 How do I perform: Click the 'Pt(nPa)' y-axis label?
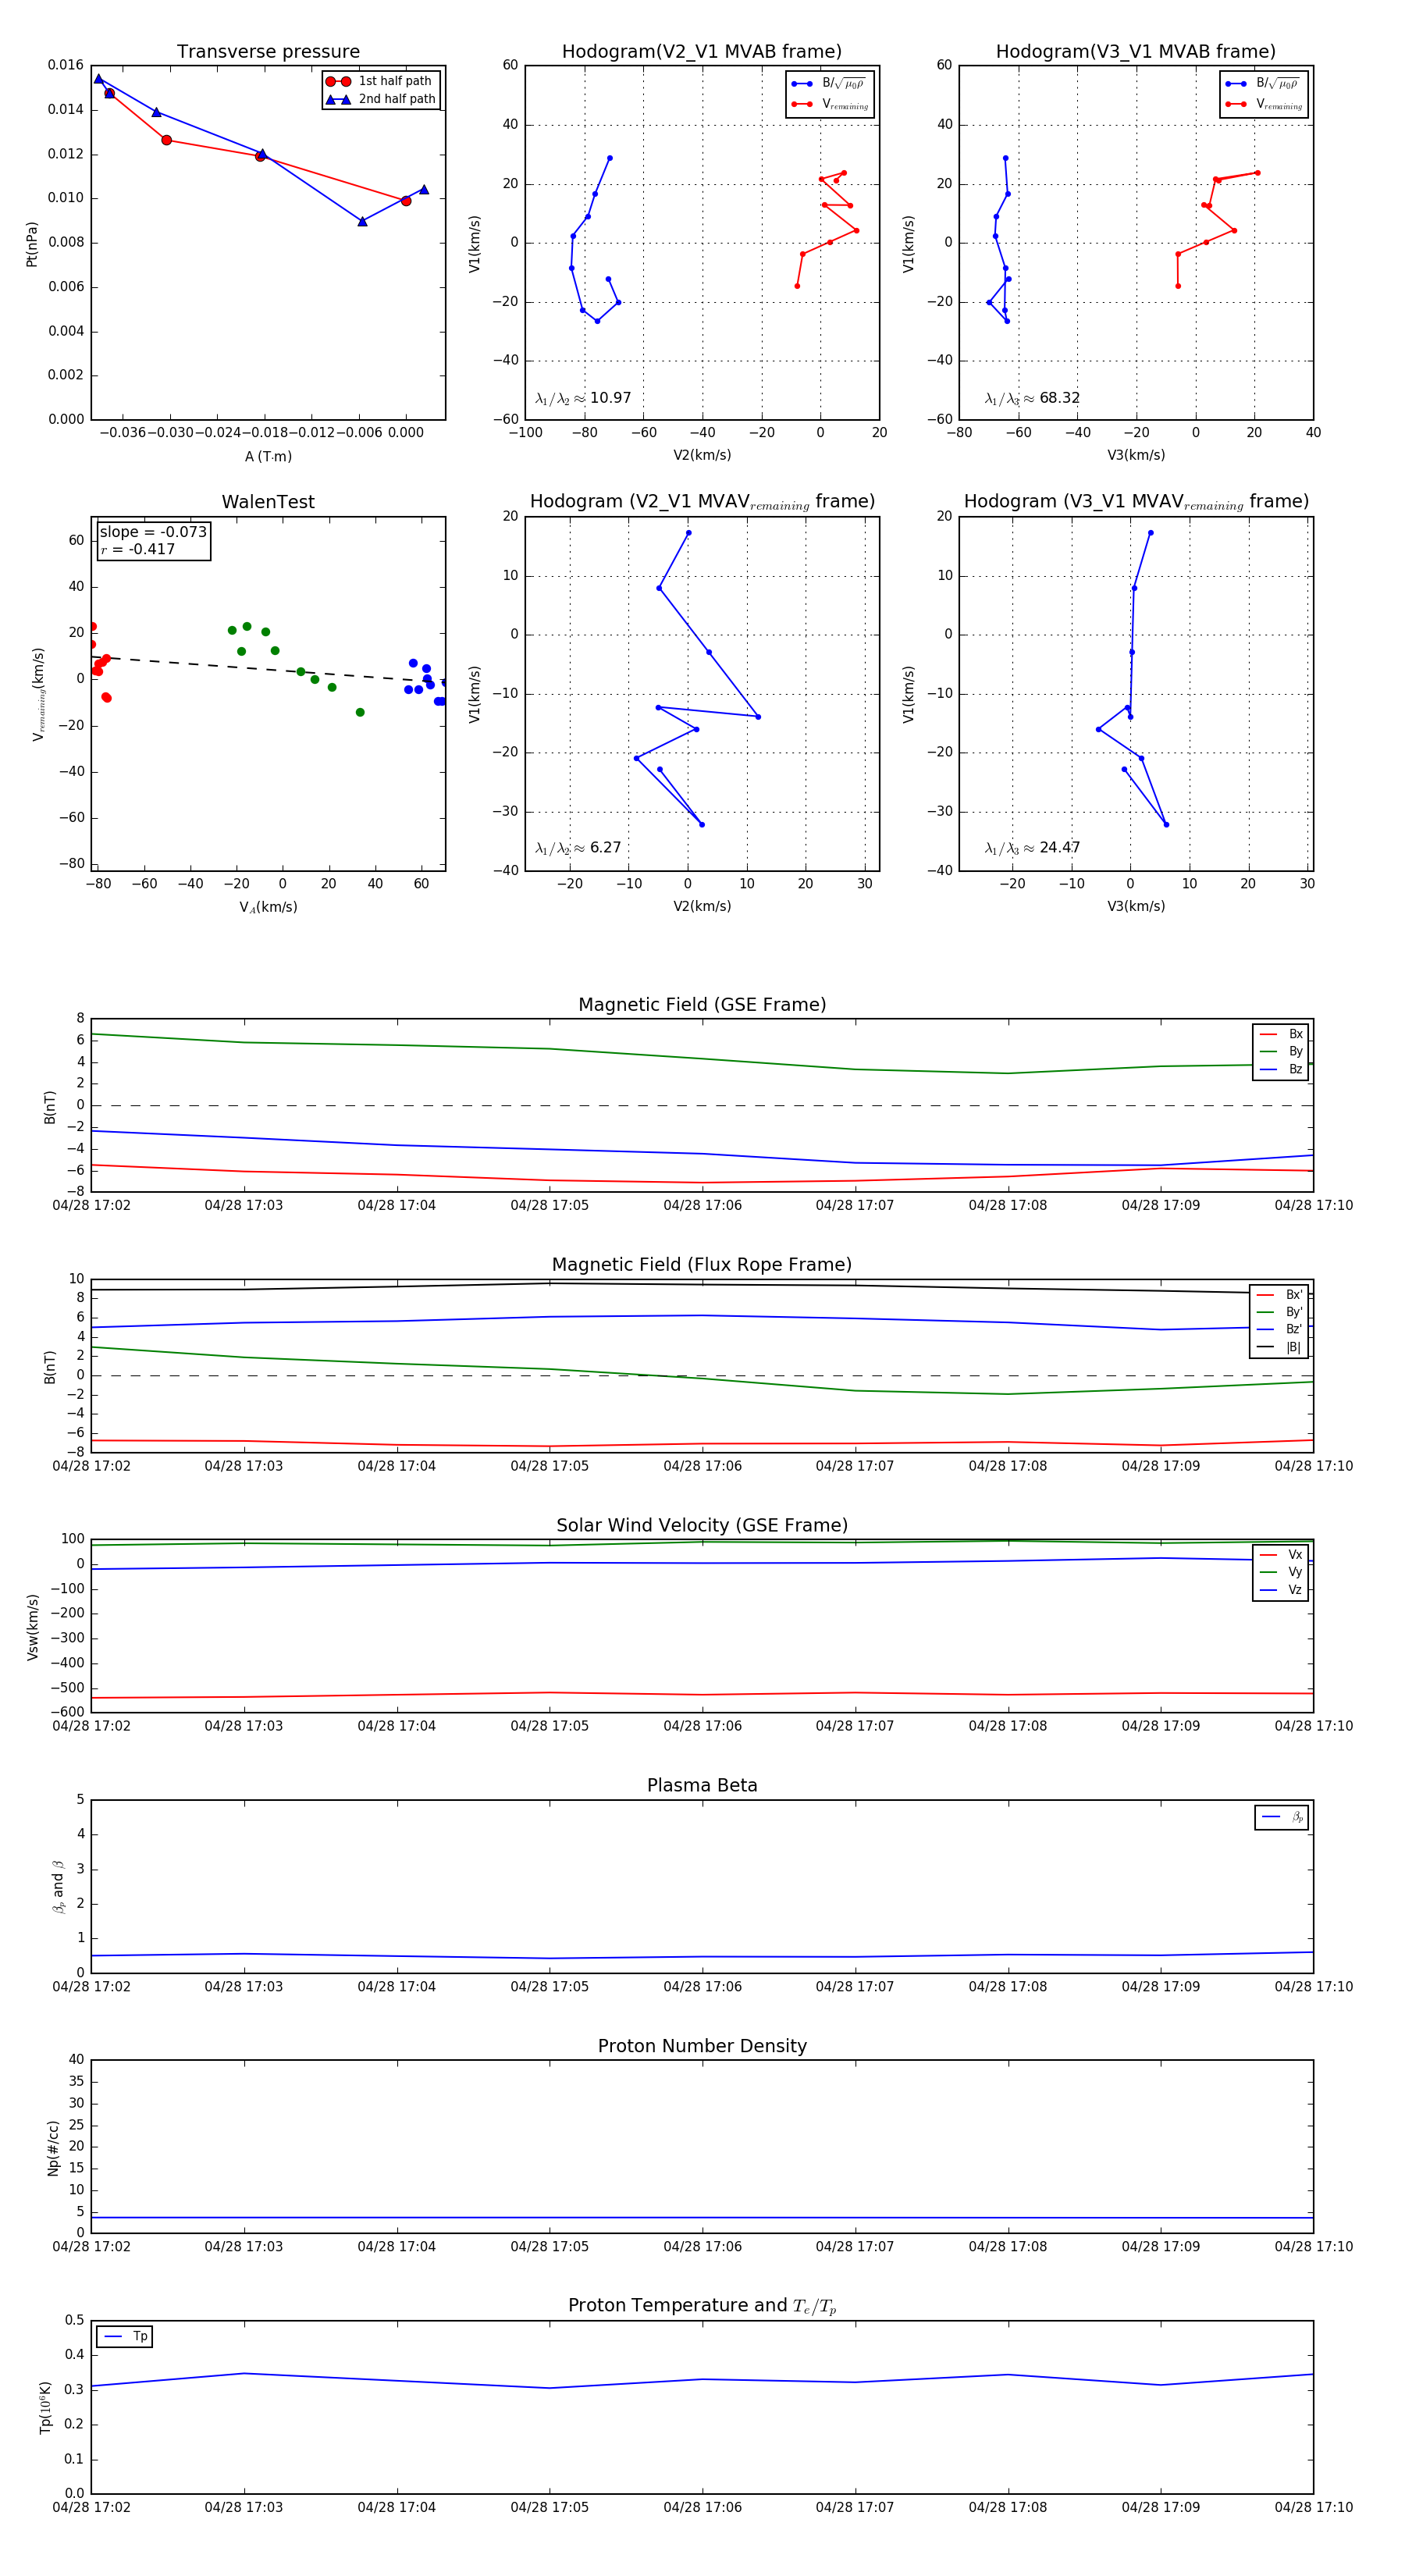coord(31,244)
